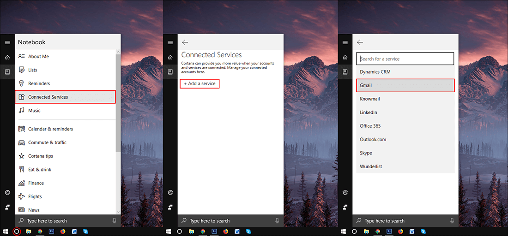Select the Skype service in the list

[x=405, y=153]
